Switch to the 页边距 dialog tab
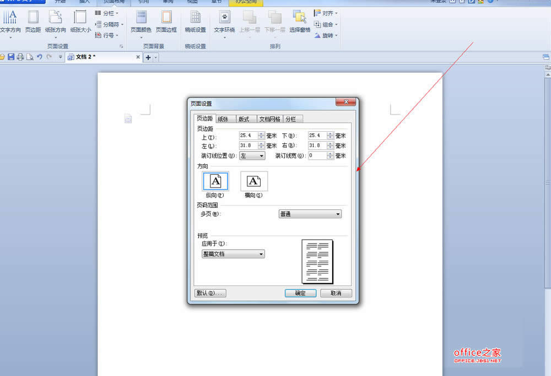This screenshot has width=551, height=376. click(x=204, y=119)
